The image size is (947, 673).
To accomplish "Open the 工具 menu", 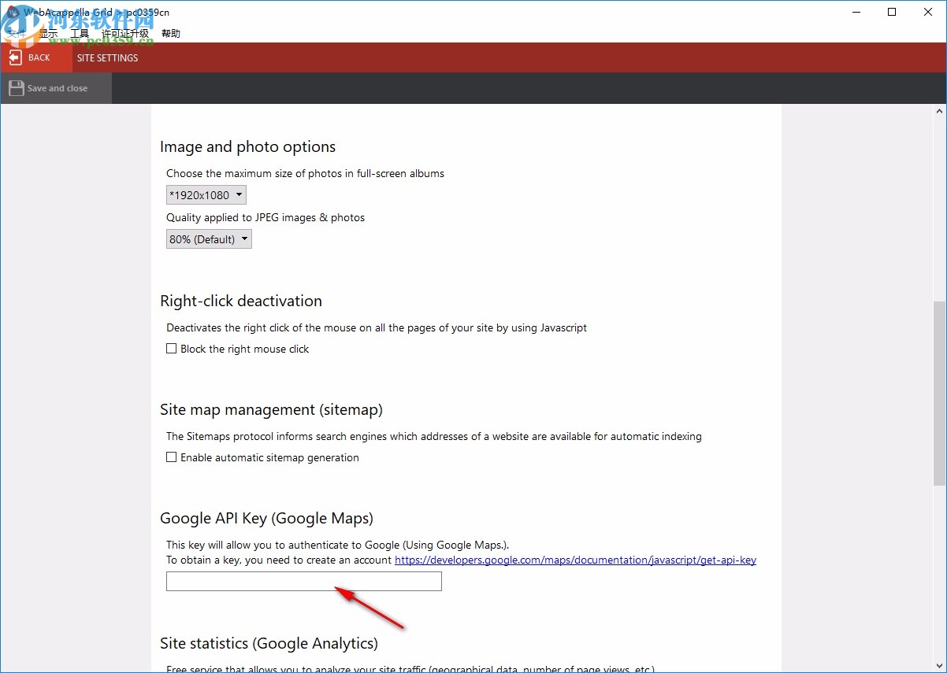I will click(80, 34).
